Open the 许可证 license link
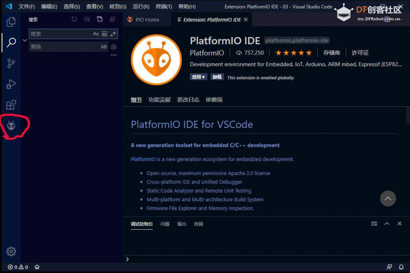 (x=360, y=53)
